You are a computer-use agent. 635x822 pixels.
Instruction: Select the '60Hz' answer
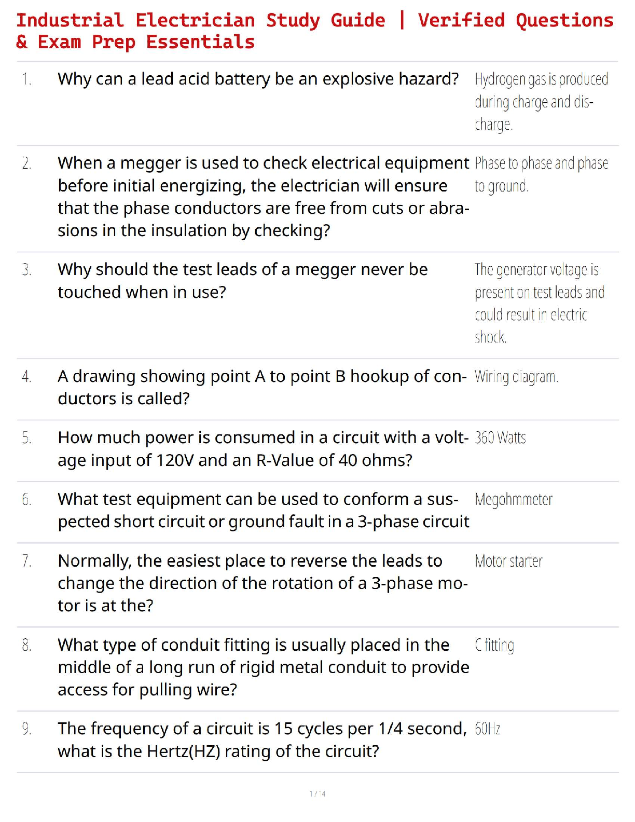tap(487, 729)
